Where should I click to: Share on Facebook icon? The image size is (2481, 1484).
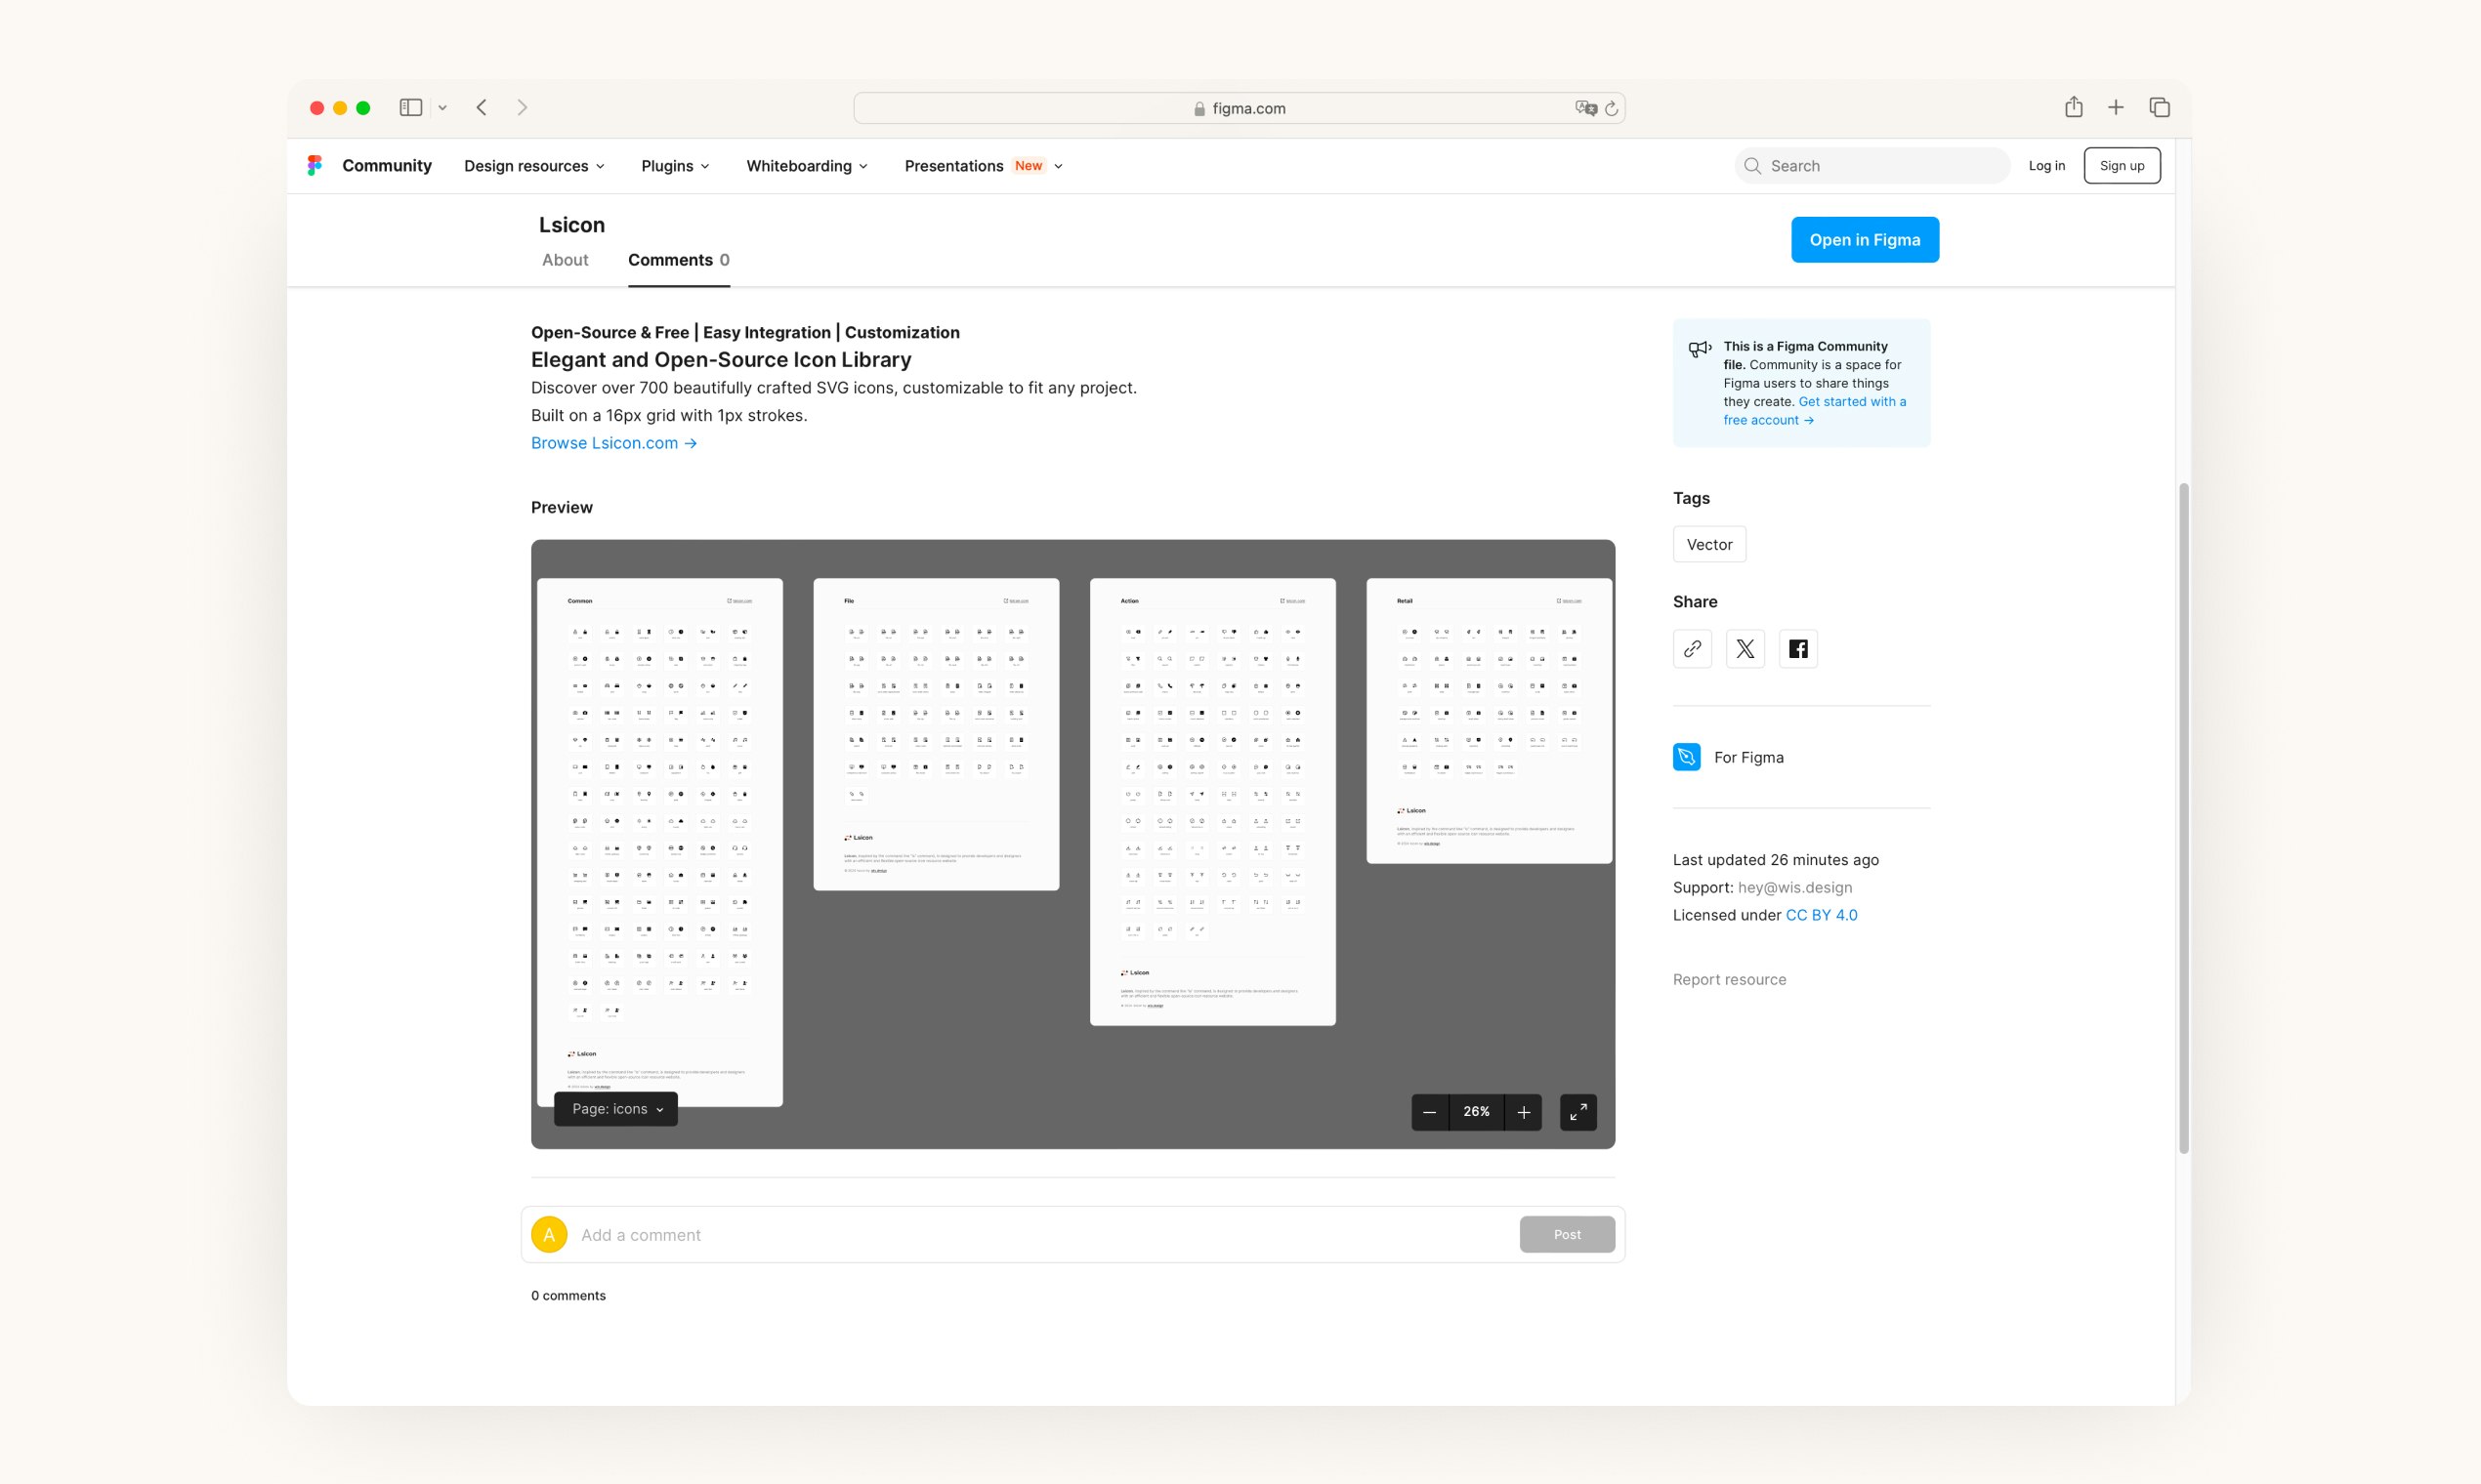(1797, 649)
